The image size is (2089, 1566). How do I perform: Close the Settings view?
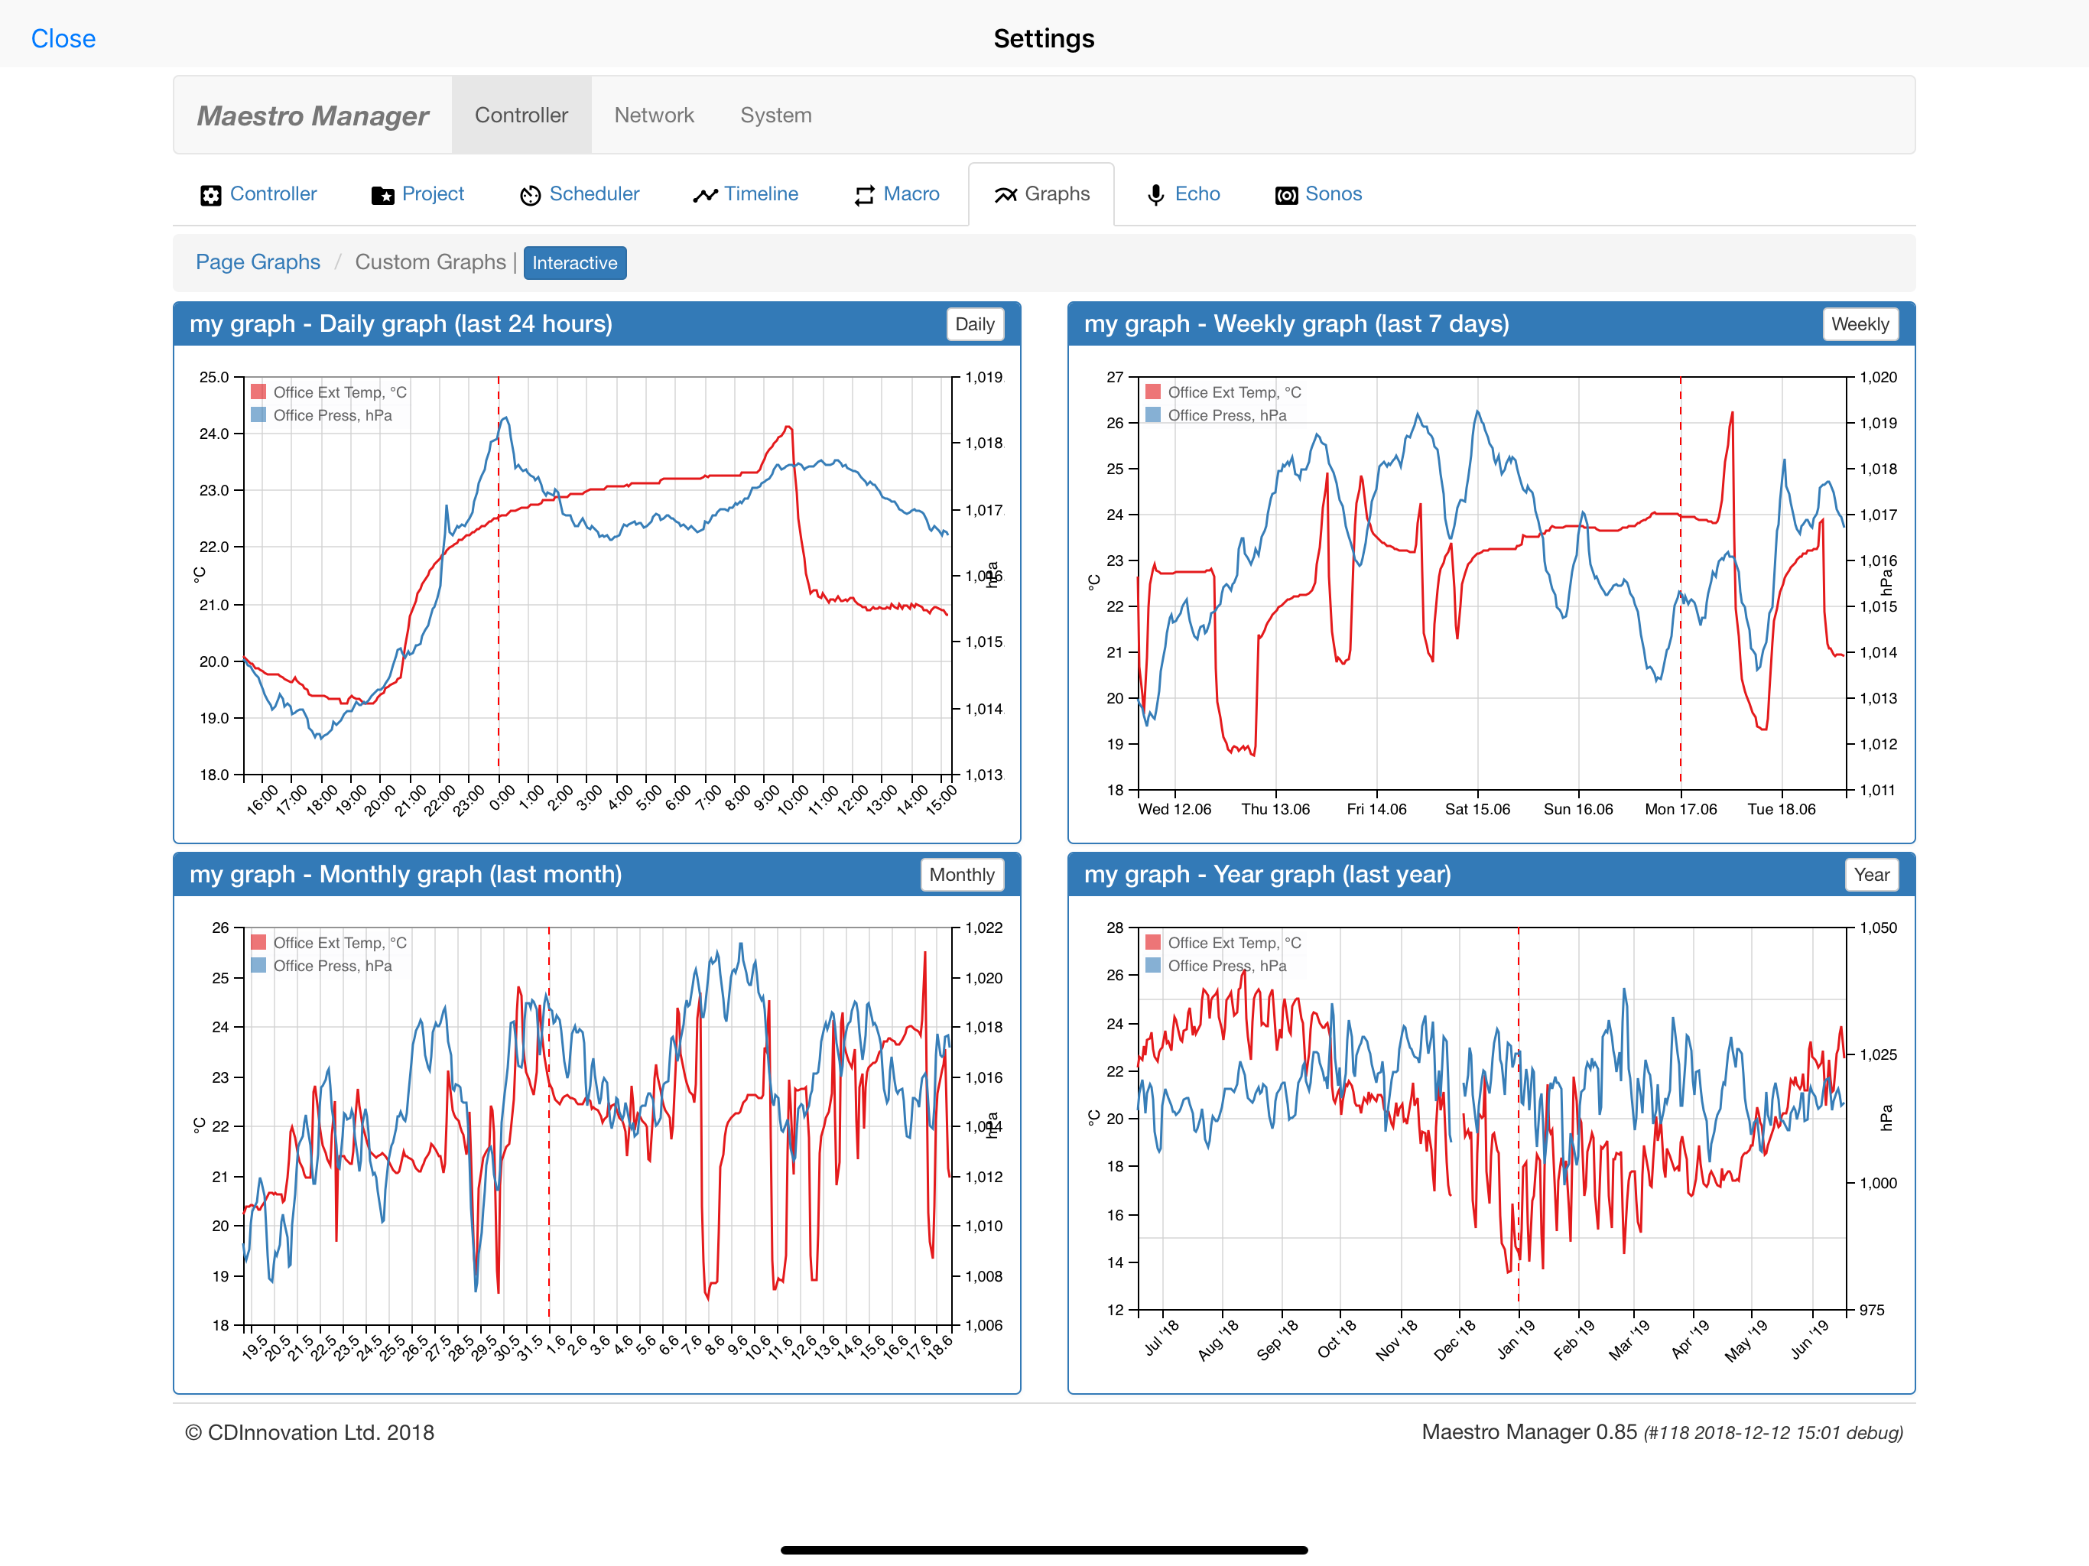click(x=63, y=39)
